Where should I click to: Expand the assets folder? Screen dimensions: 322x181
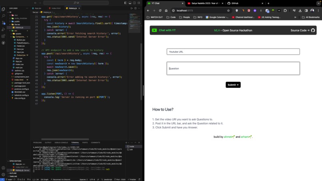click(x=18, y=34)
